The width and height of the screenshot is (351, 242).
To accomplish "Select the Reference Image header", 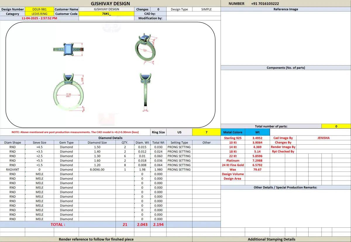I will tap(286, 9).
